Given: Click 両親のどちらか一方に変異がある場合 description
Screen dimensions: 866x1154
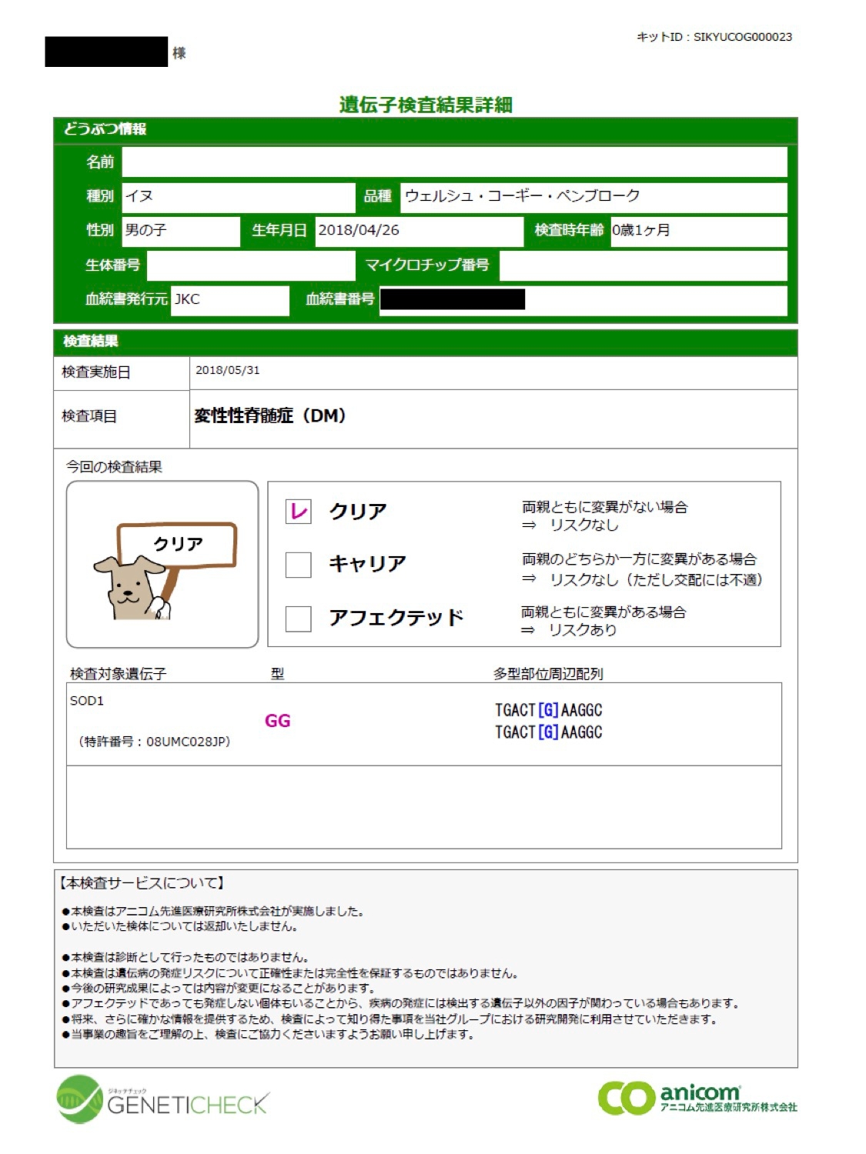Looking at the screenshot, I should pos(640,559).
